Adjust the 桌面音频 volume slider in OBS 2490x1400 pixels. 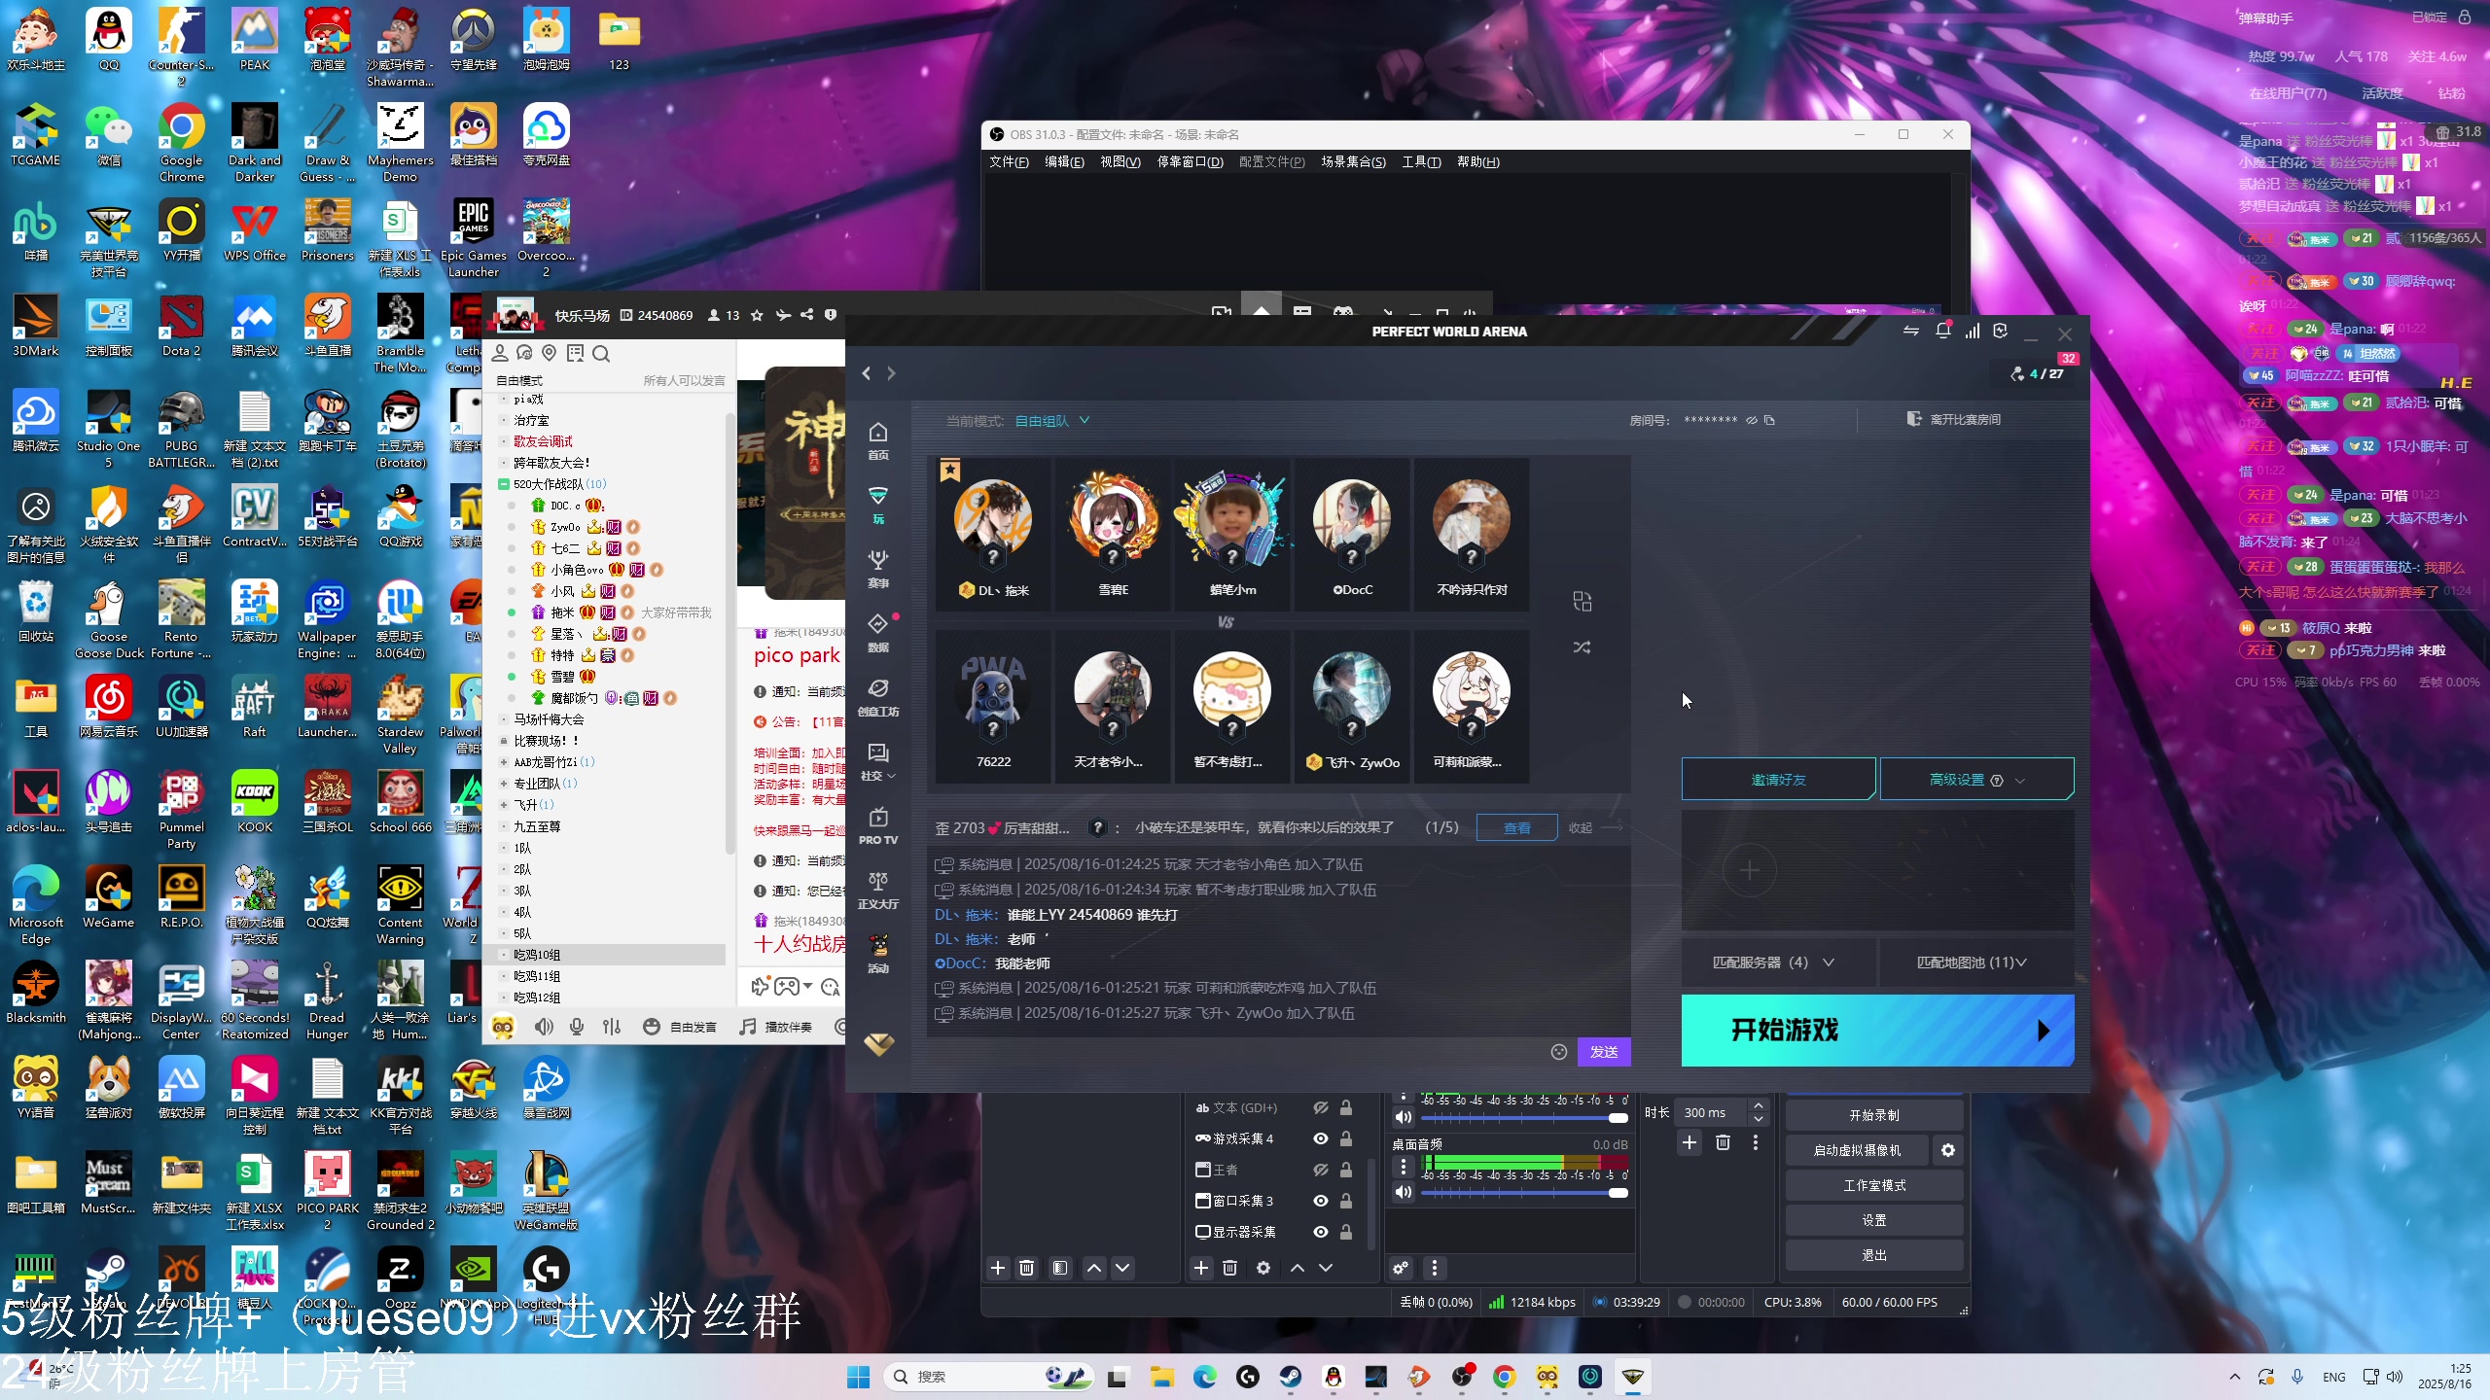point(1524,1193)
